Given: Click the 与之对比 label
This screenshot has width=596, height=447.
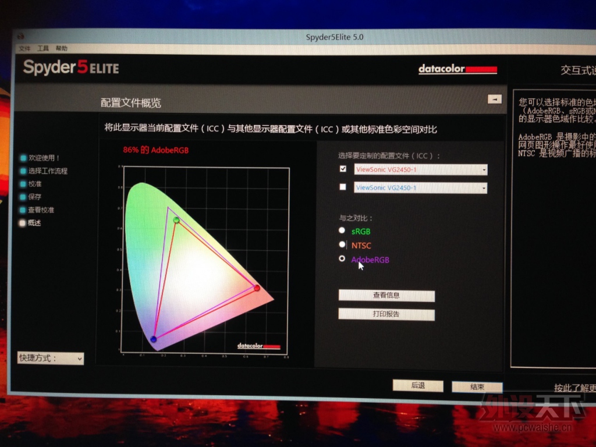Looking at the screenshot, I should point(356,218).
